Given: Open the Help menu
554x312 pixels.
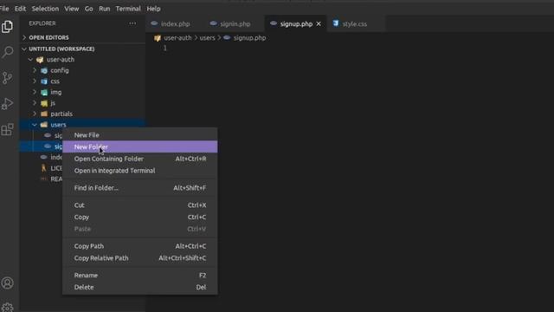Looking at the screenshot, I should click(154, 9).
